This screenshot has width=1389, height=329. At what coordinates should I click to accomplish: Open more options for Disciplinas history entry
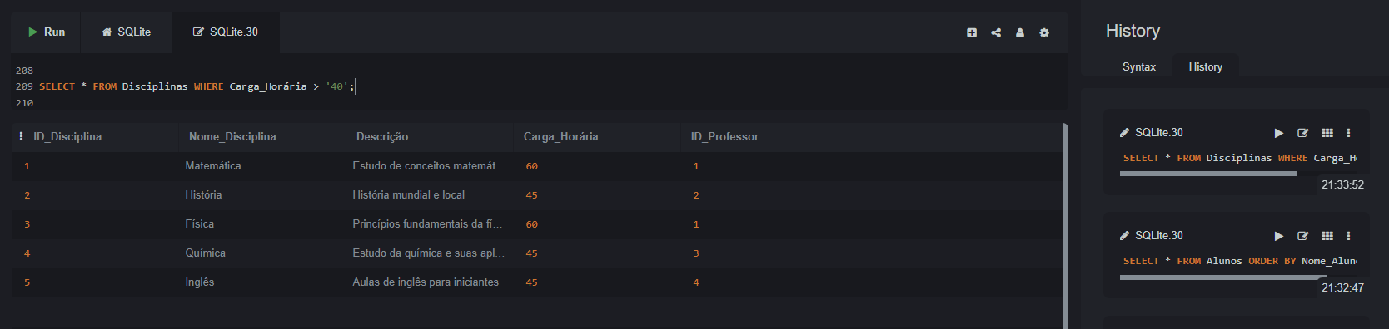pos(1348,133)
